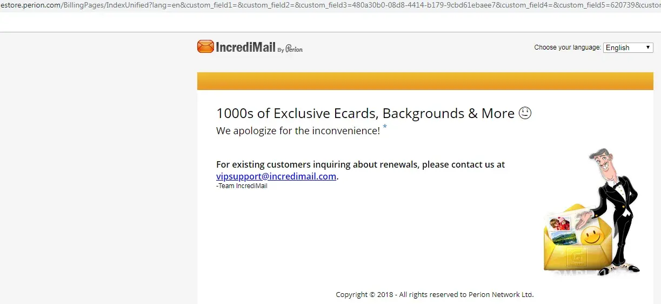This screenshot has height=304, width=661.
Task: Open the vipsupport@incredimail.com email link
Action: tap(276, 176)
